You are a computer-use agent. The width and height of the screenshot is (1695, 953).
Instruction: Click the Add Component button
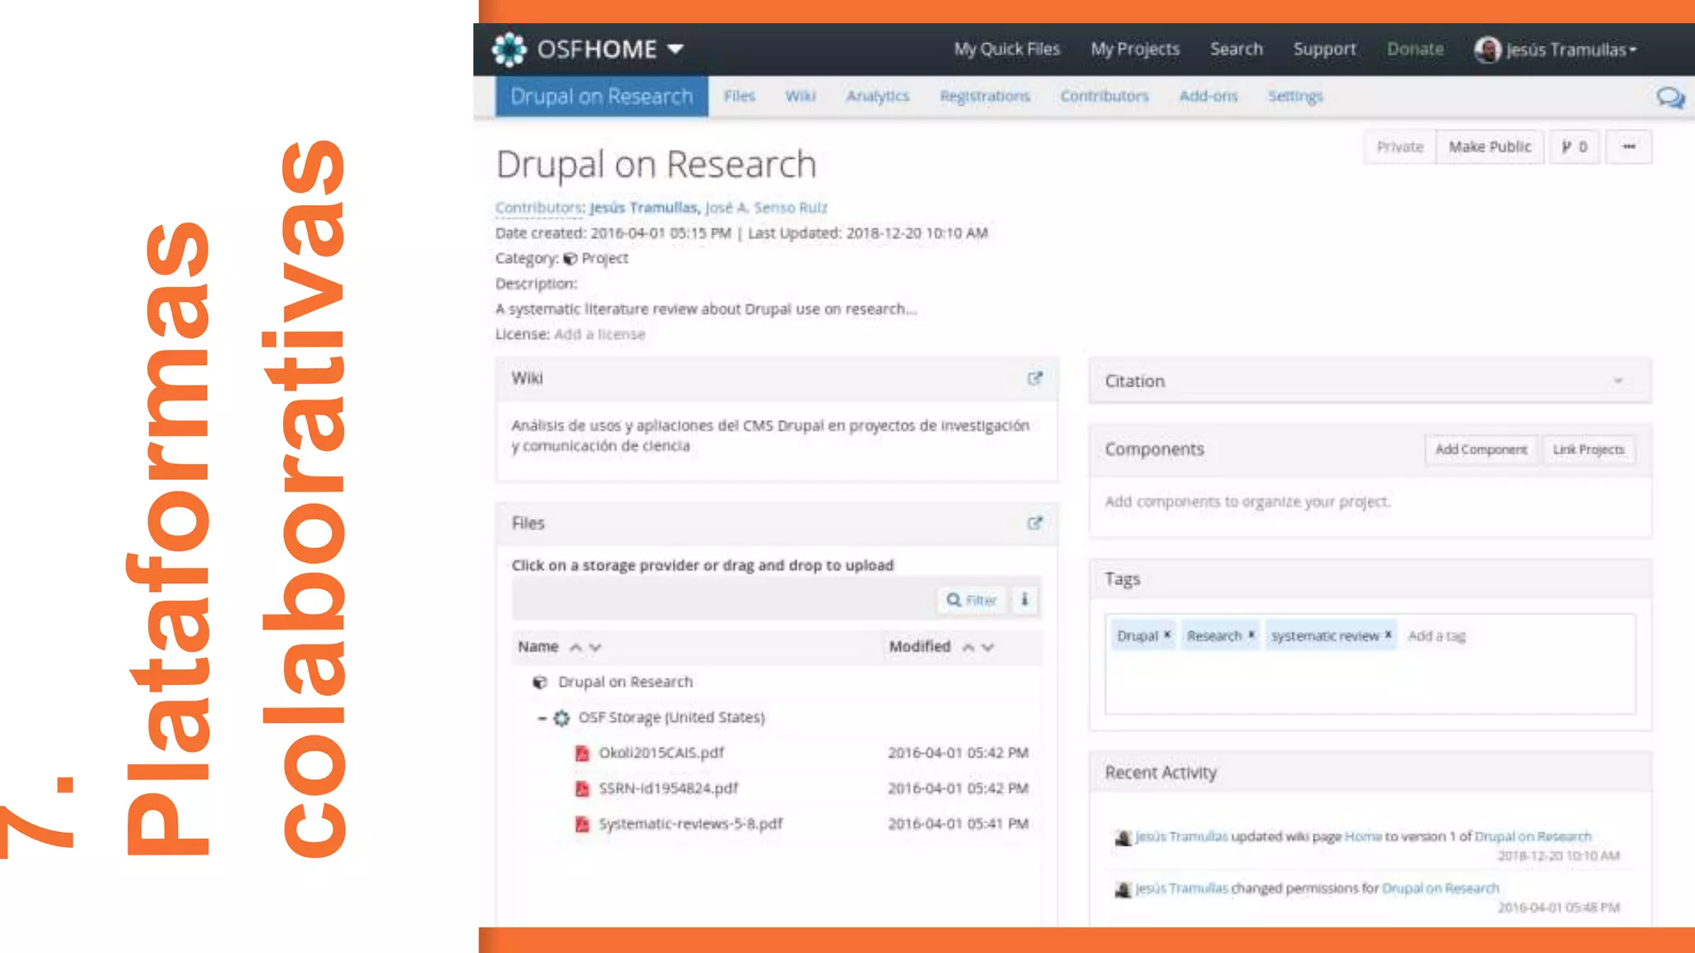1481,449
